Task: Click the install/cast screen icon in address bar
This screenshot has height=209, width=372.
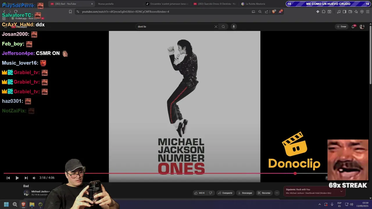Action: pyautogui.click(x=253, y=12)
